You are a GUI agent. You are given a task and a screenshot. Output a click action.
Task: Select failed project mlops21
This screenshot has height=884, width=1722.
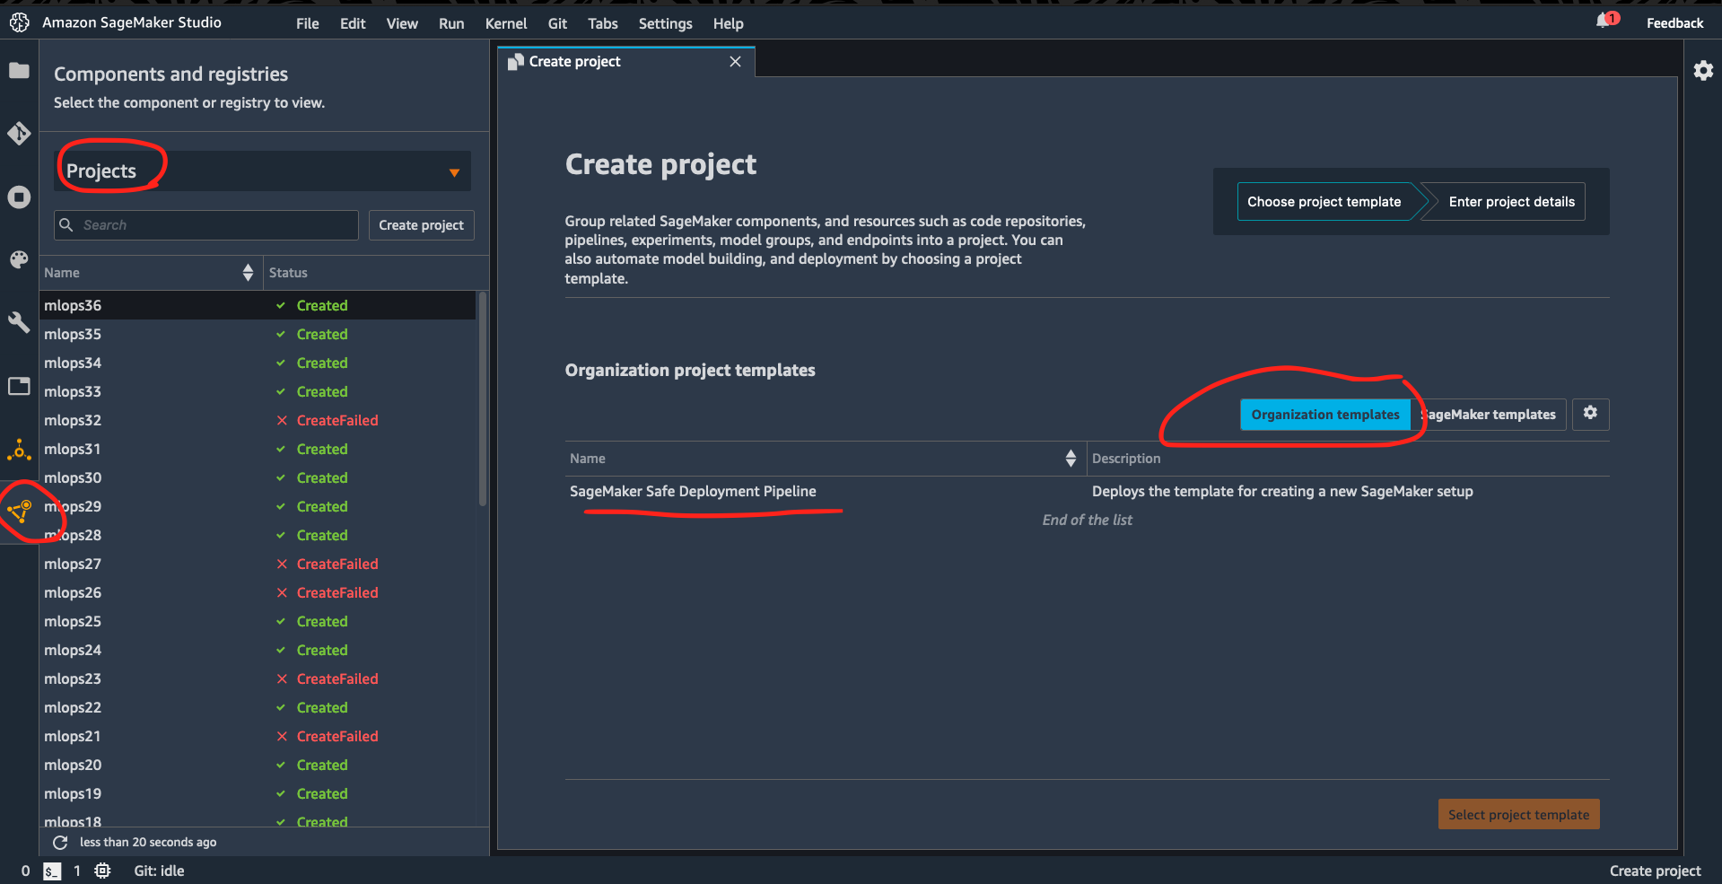click(x=258, y=736)
